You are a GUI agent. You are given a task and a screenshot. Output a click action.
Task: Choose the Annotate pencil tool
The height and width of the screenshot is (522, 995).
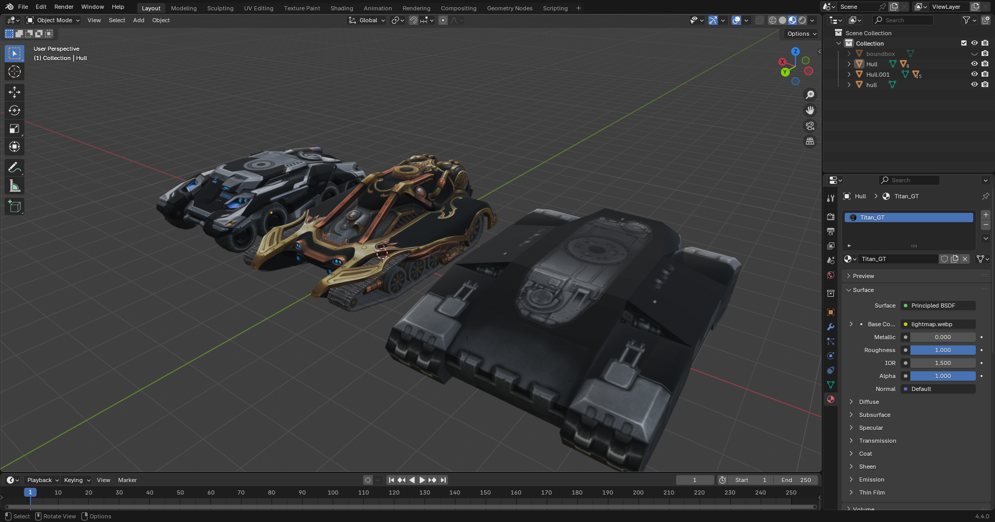pyautogui.click(x=15, y=168)
